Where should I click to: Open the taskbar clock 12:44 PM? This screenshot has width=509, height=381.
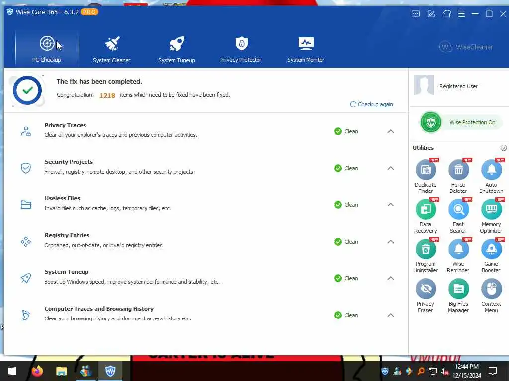point(467,371)
